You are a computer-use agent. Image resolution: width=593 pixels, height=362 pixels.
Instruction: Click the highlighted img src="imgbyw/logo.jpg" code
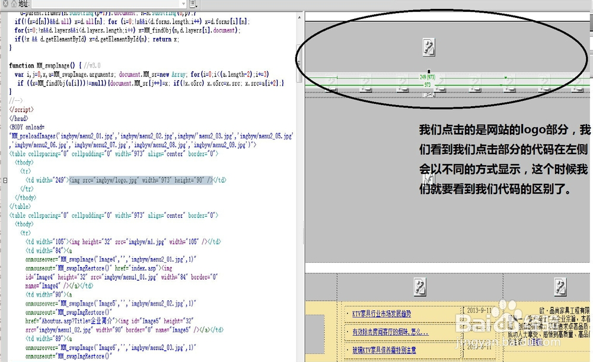pos(141,180)
